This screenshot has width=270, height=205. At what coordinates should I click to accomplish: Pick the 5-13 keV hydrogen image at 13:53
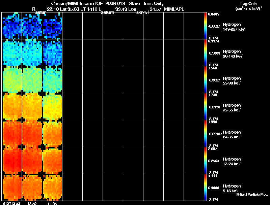tap(12, 187)
